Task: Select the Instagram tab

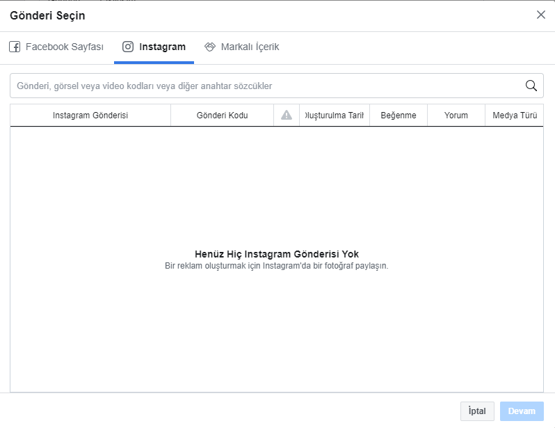Action: pos(154,47)
